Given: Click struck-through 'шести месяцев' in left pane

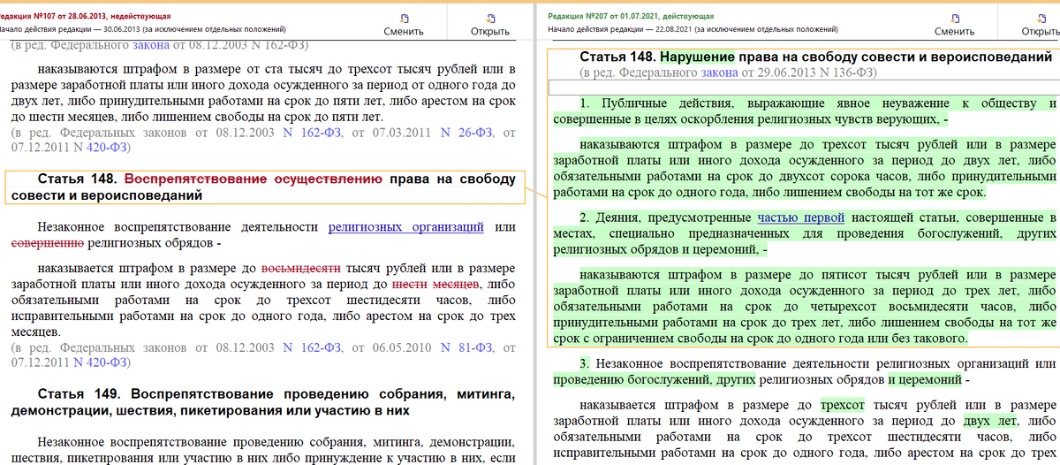Looking at the screenshot, I should click(x=435, y=284).
